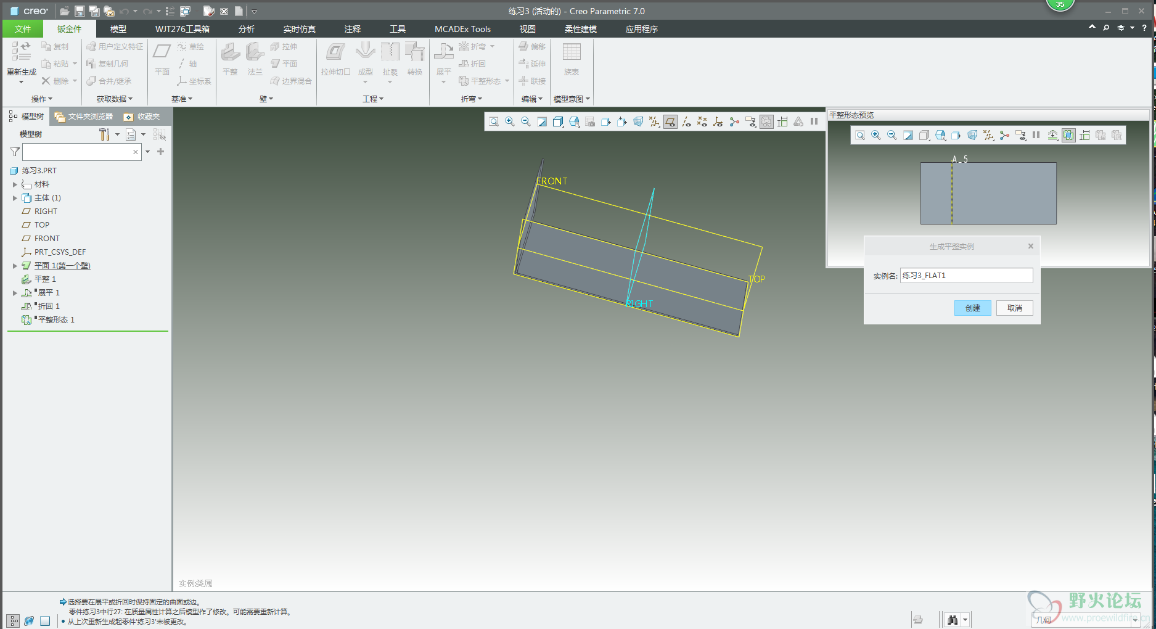Toggle plane display in the main view toolbar
This screenshot has height=629, width=1156.
tap(670, 122)
